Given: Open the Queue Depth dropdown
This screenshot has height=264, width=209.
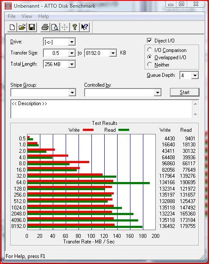Looking at the screenshot, I should tap(195, 75).
